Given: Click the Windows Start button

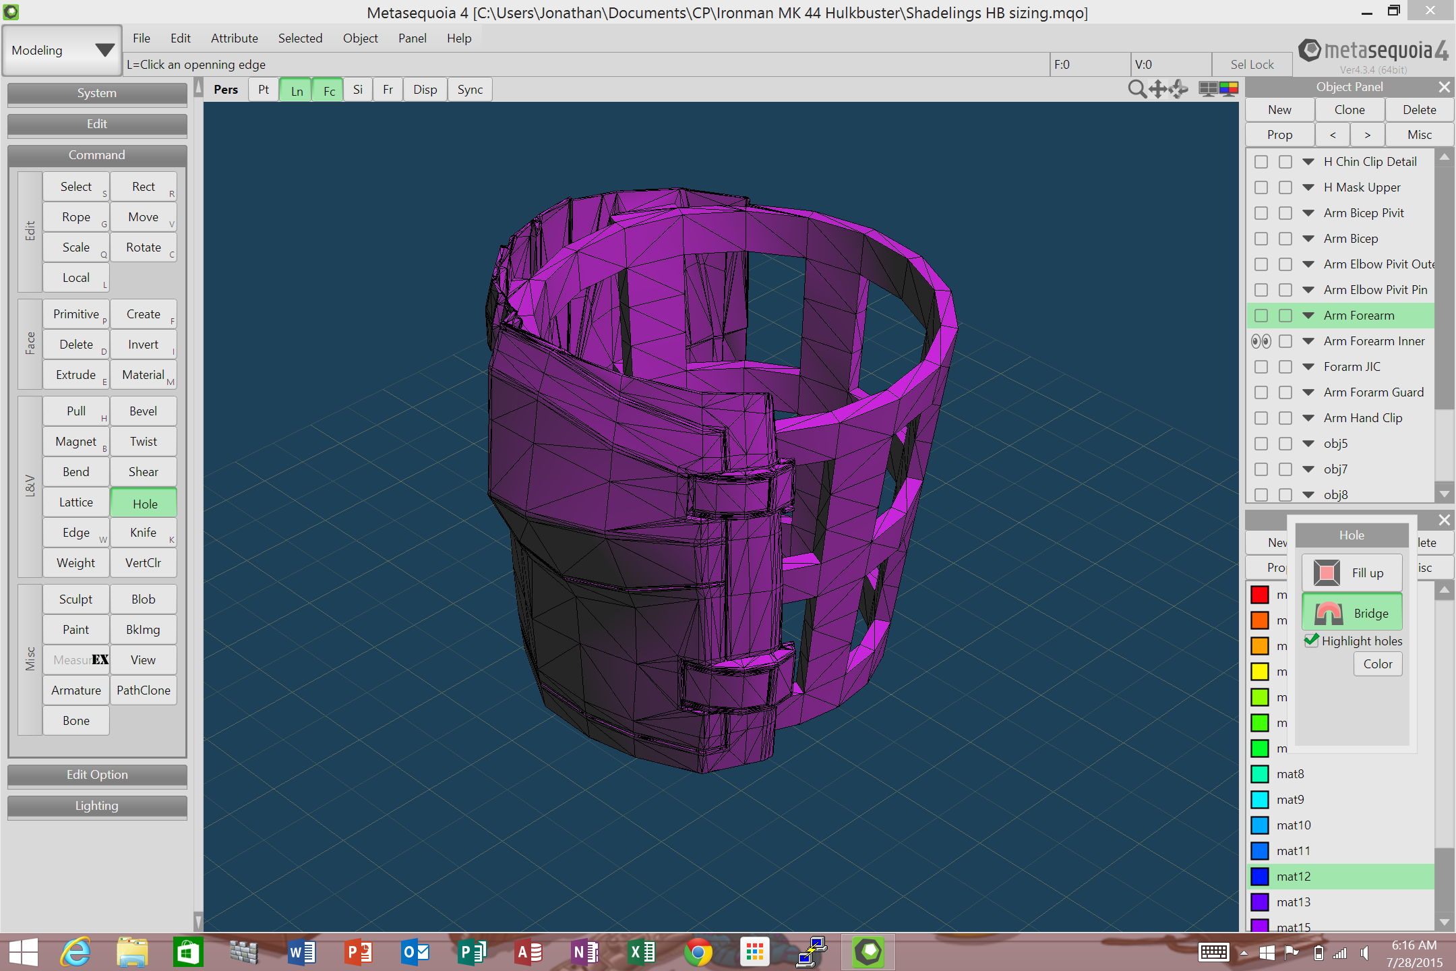Looking at the screenshot, I should coord(23,952).
